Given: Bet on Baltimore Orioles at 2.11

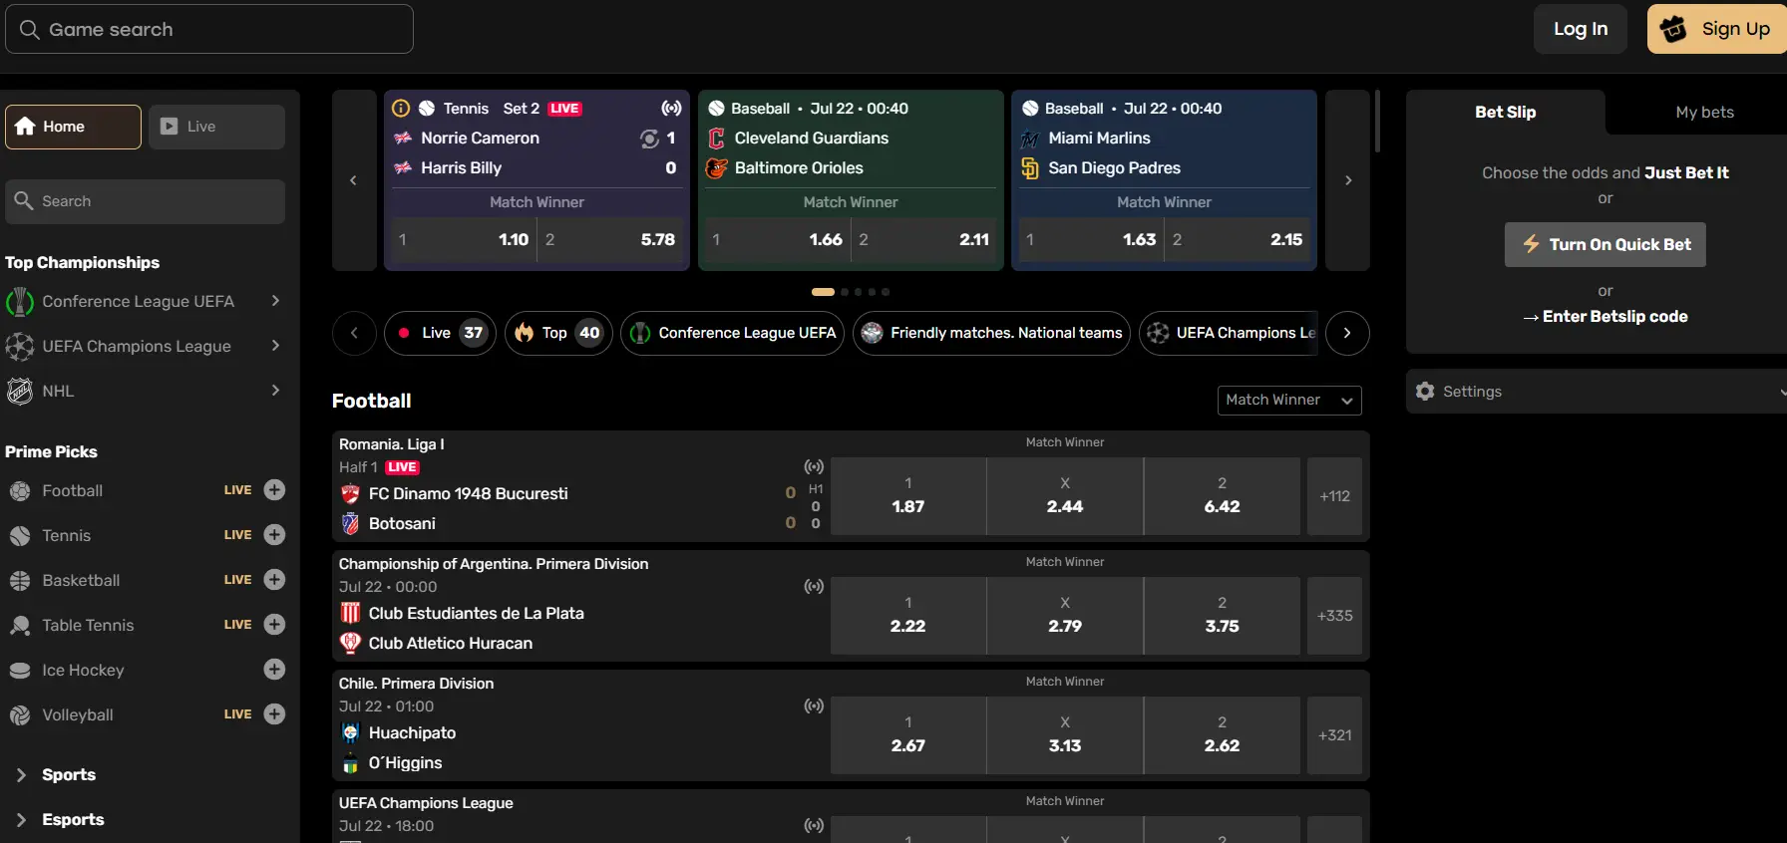Looking at the screenshot, I should 924,240.
